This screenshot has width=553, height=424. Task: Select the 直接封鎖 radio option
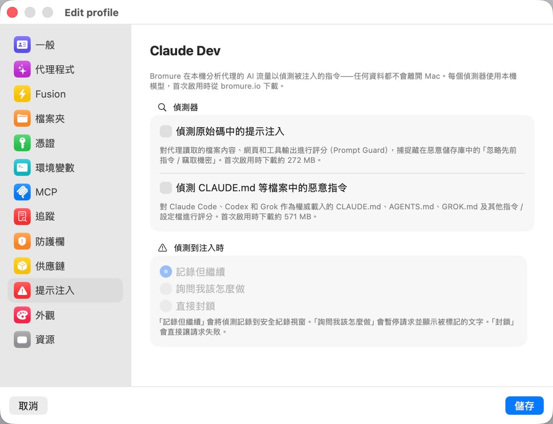point(166,306)
